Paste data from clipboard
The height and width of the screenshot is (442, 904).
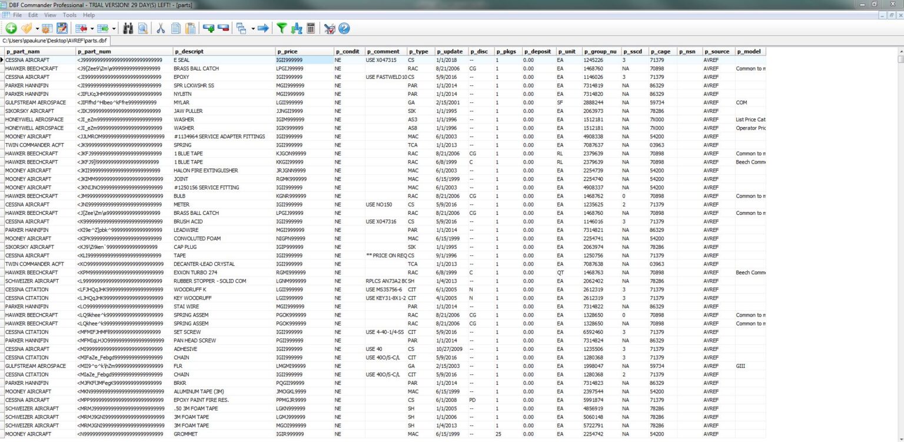click(190, 28)
